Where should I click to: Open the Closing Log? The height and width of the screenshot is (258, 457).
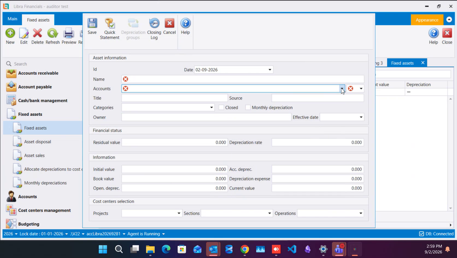[x=154, y=29]
